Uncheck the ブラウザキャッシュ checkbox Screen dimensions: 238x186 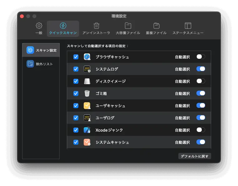pos(76,57)
